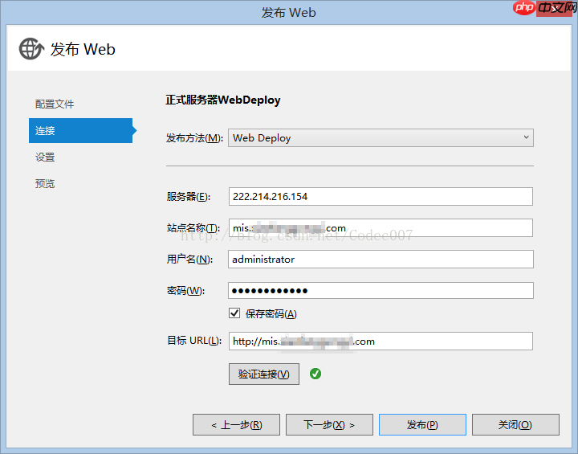Viewport: 578px width, 454px height.
Task: Click the 下一步 next button
Action: (329, 424)
